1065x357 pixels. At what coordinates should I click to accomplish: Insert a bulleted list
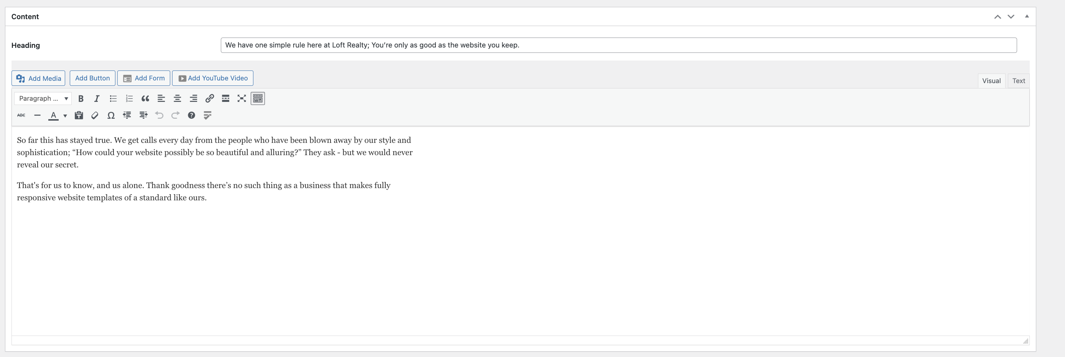click(x=113, y=98)
